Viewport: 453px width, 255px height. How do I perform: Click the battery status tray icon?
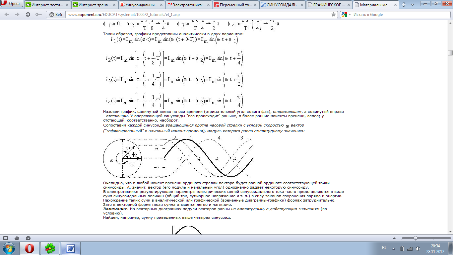402,248
